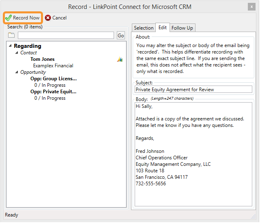This screenshot has height=223, width=260.
Task: Collapse the Opportunity group
Action: tap(17, 72)
